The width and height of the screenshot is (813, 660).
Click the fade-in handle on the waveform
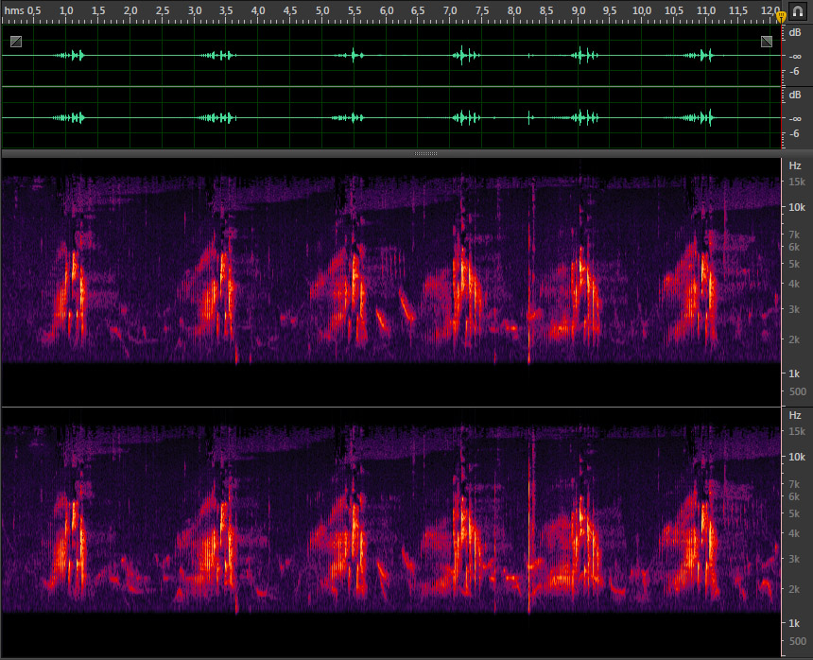click(x=16, y=42)
